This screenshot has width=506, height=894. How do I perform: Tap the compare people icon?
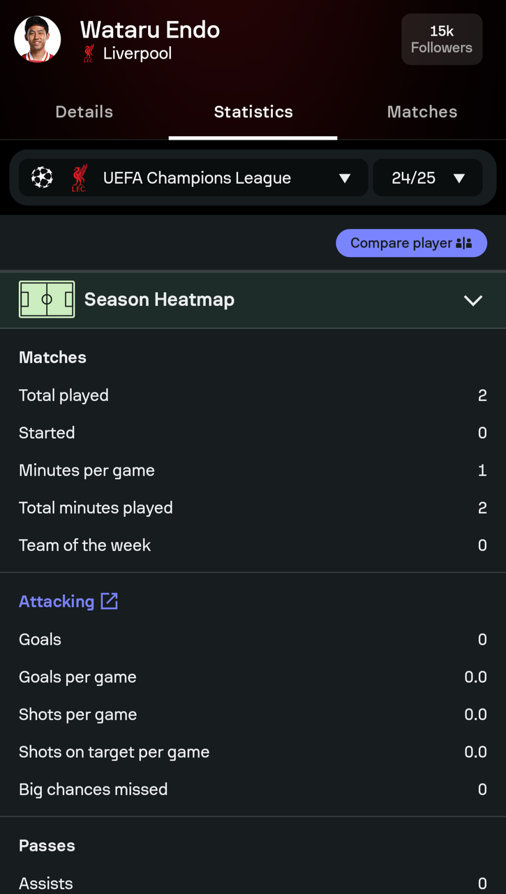click(x=464, y=243)
